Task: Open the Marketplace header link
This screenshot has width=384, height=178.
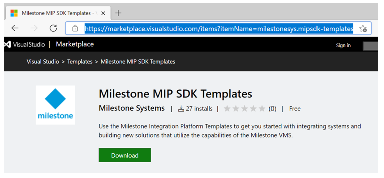Action: 75,44
